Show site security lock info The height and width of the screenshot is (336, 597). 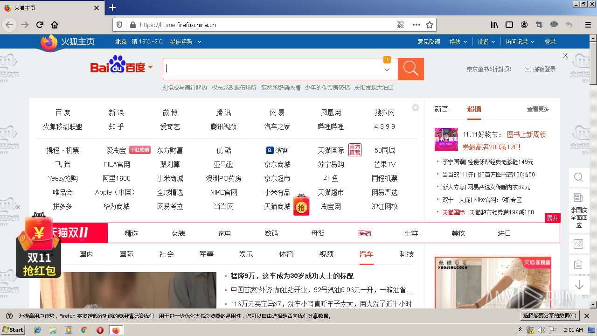[x=132, y=25]
